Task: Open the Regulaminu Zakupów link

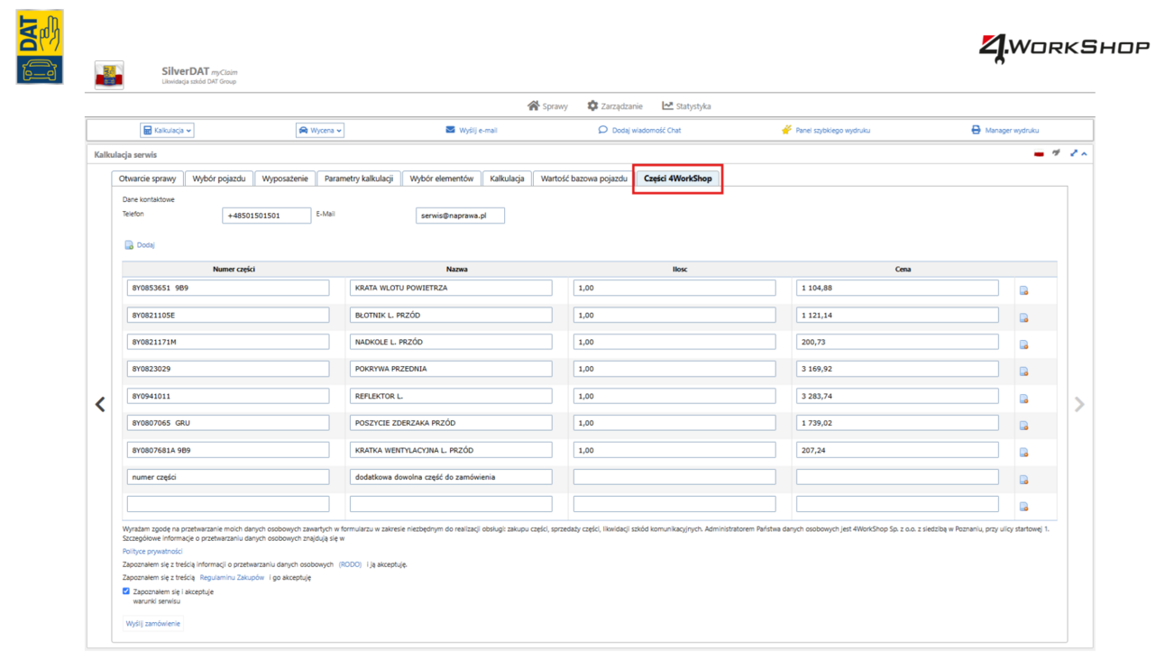Action: tap(232, 577)
